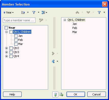This screenshot has width=109, height=100.
Task: Click the Add (right arrow) icon
Action: (53, 54)
